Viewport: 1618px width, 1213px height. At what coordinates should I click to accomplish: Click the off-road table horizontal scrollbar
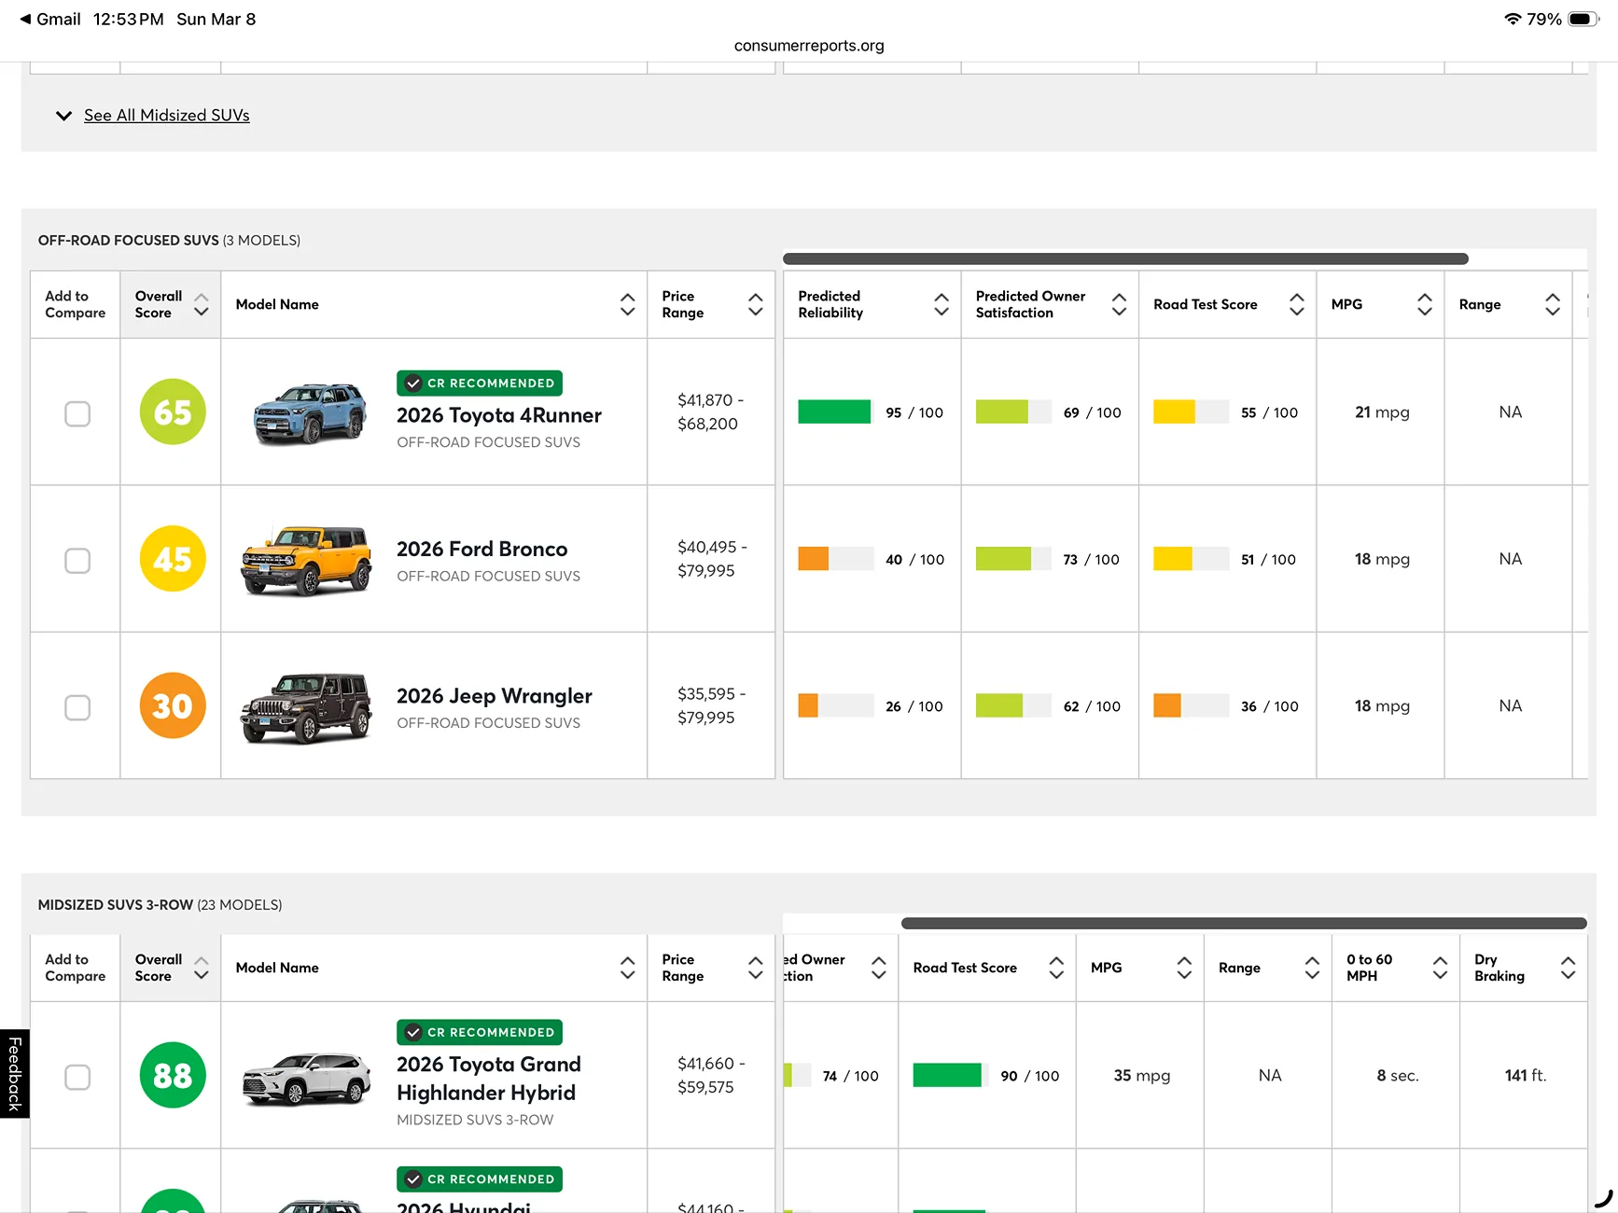point(1124,258)
